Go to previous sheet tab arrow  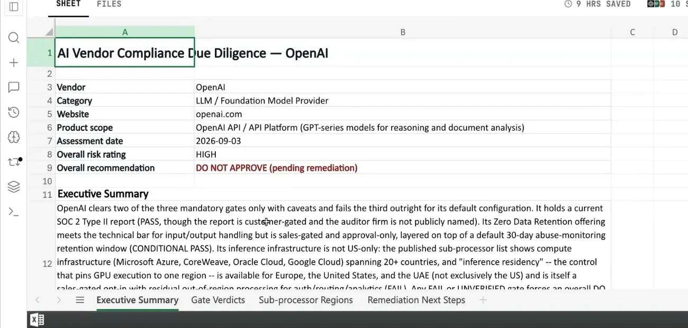click(x=38, y=300)
